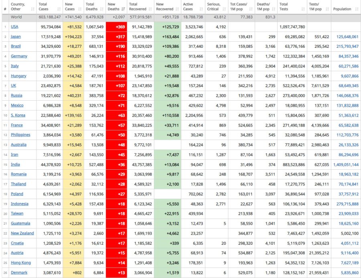This screenshot has width=361, height=278.
Task: Click Denmark's population 5,835,860 link
Action: tap(350, 273)
